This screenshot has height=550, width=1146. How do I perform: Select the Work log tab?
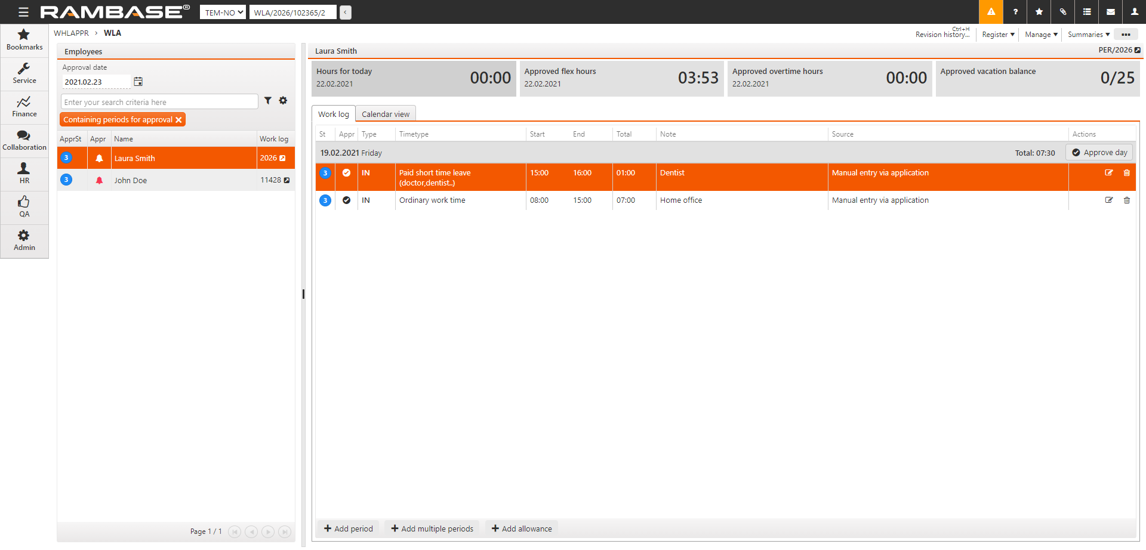tap(333, 114)
